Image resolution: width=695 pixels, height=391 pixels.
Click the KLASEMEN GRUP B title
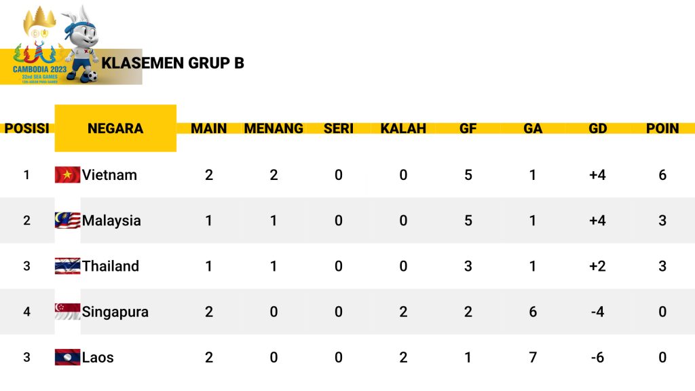coord(172,63)
